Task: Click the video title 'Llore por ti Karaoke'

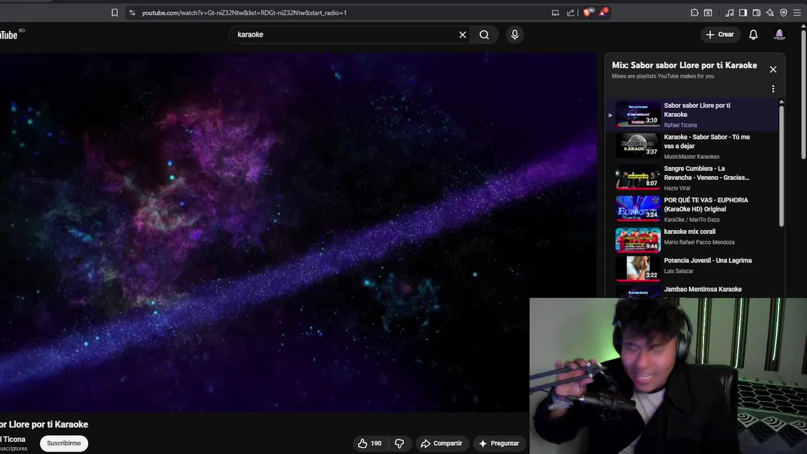Action: [x=49, y=424]
